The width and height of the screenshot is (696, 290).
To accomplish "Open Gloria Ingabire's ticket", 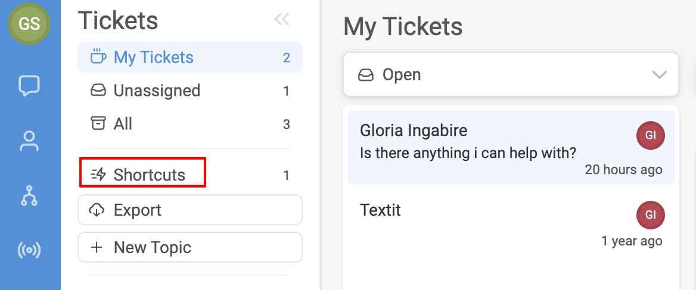I will [511, 147].
